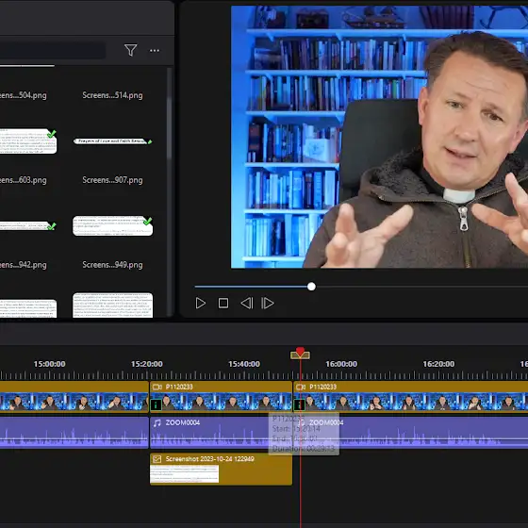Select the P1120233 clip starting at the playhead

[411, 396]
